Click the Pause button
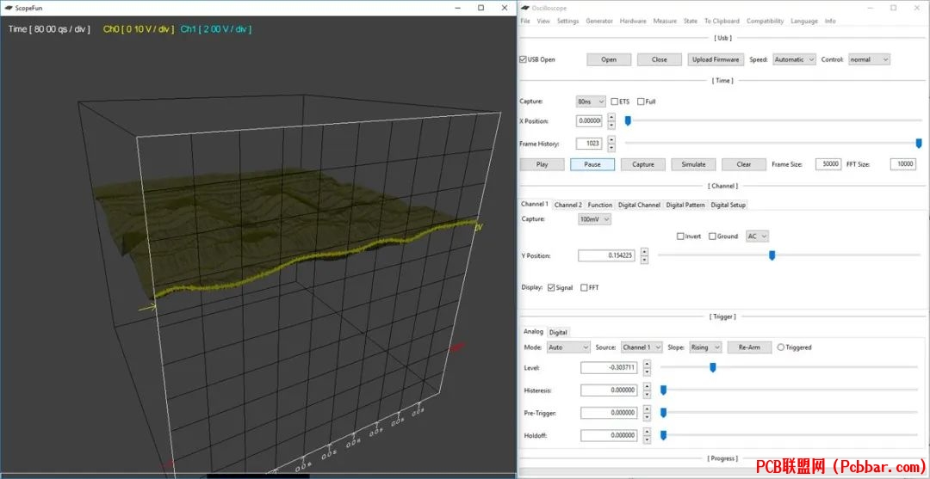 592,164
